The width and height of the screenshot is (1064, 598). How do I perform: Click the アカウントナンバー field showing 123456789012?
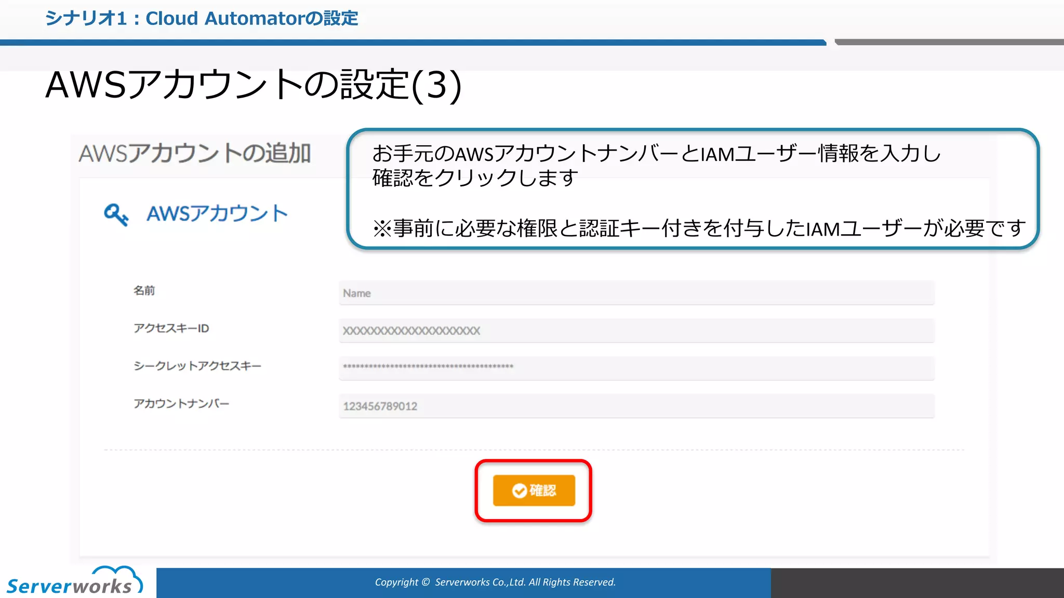(x=636, y=406)
